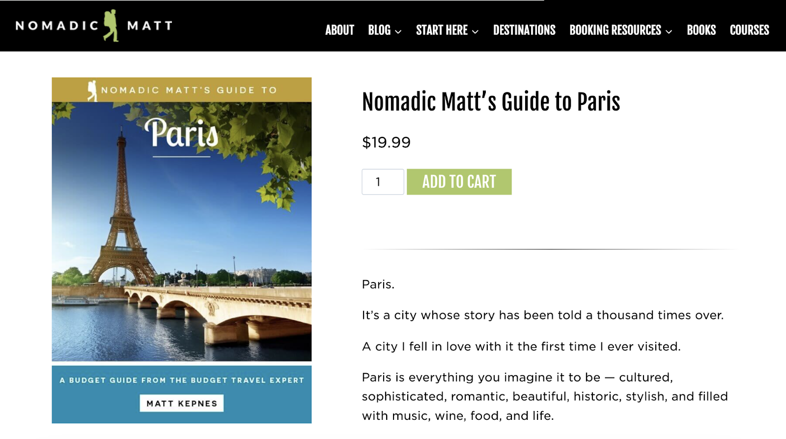Navigate to the About page
This screenshot has width=786, height=439.
[339, 30]
